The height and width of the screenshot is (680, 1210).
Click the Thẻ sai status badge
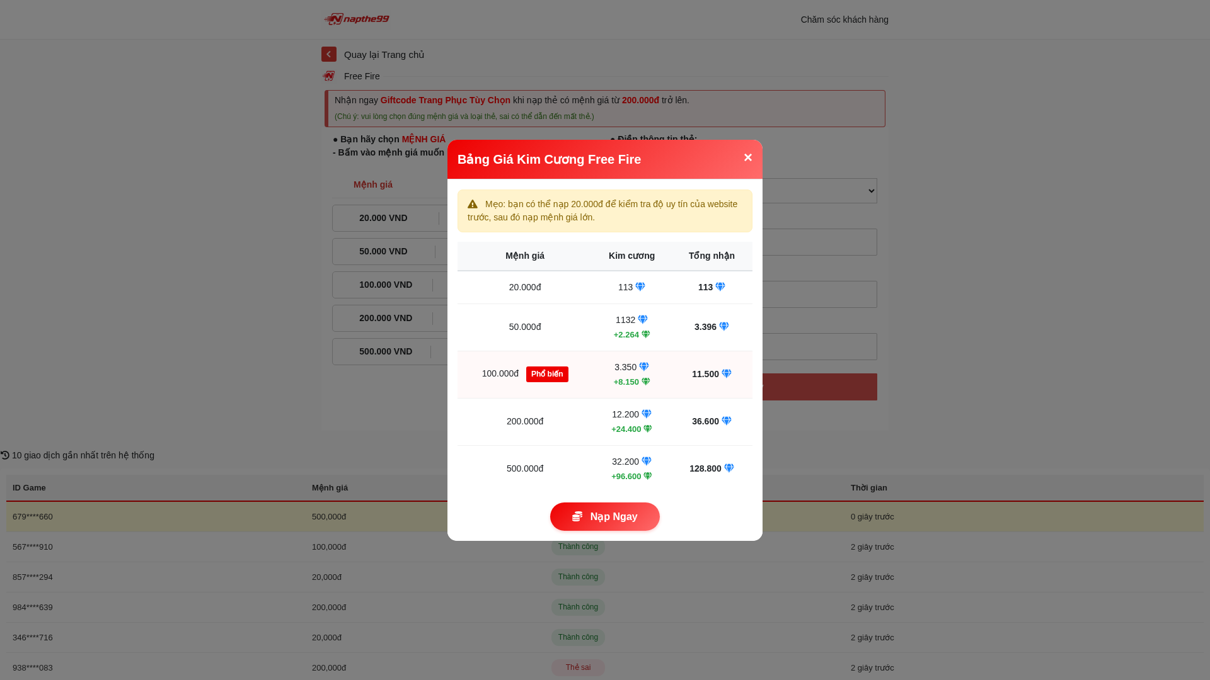pos(578,667)
